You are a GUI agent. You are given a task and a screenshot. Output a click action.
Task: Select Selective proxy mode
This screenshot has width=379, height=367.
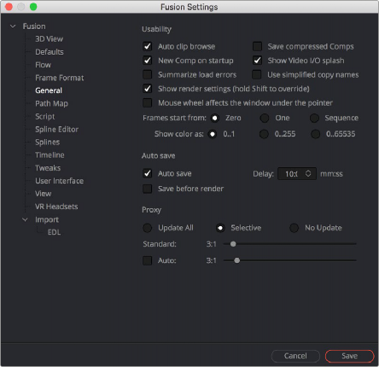[x=220, y=228]
